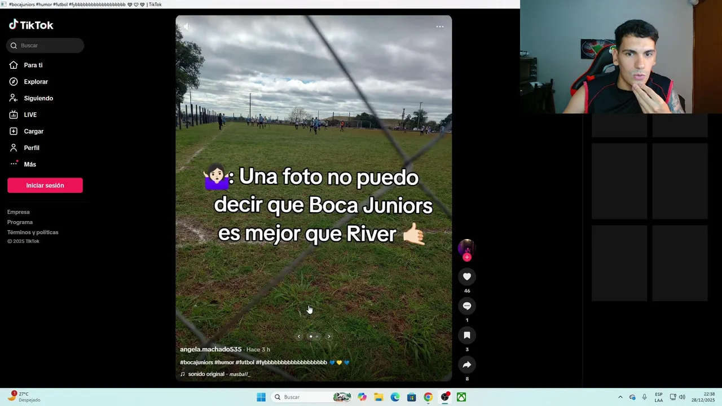Viewport: 722px width, 406px height.
Task: Click the #futbol hashtag
Action: (245, 363)
